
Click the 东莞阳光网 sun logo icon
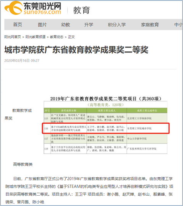13,8
